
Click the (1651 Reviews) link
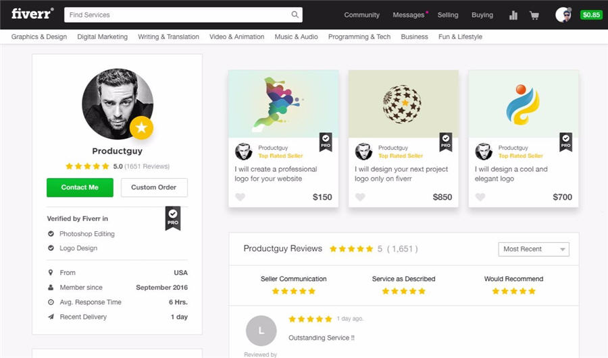(147, 167)
